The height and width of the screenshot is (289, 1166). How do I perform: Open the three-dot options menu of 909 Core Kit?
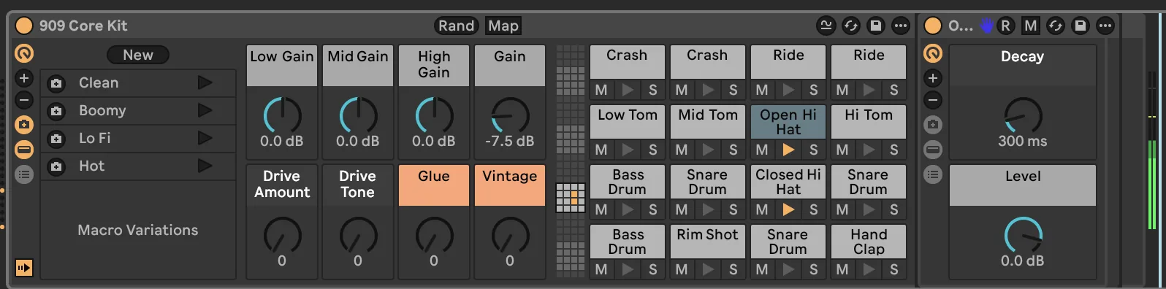click(x=901, y=26)
